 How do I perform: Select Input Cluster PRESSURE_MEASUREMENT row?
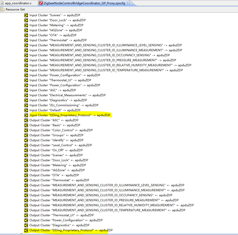[x=100, y=60]
